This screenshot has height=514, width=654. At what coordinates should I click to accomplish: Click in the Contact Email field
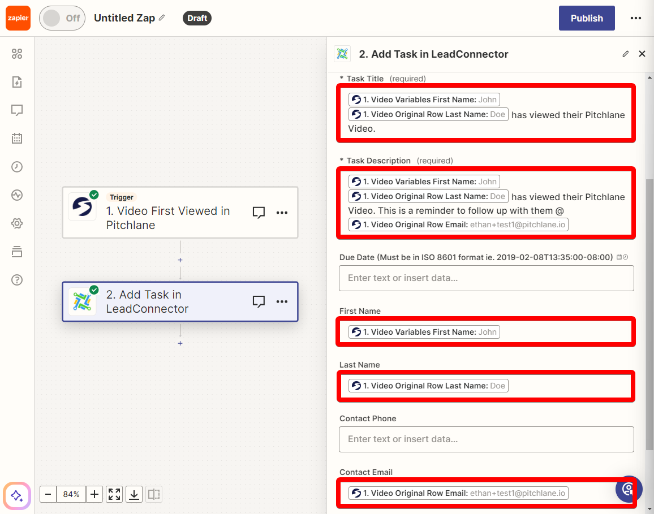pos(486,493)
